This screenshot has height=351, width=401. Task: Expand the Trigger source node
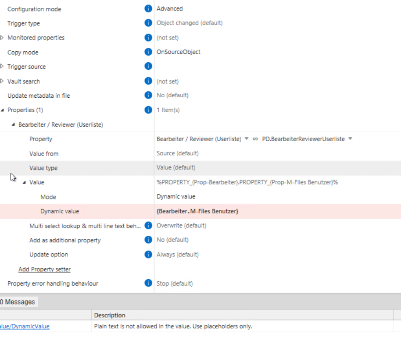tap(2, 67)
